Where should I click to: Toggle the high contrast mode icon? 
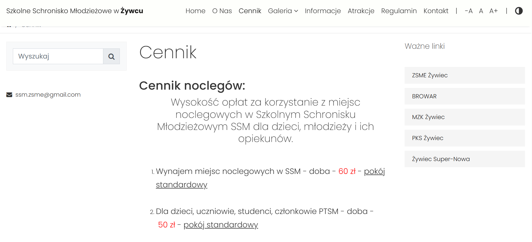tap(519, 11)
